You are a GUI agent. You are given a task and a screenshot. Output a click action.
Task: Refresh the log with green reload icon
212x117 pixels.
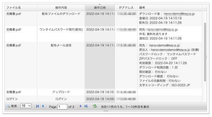pyautogui.click(x=95, y=106)
